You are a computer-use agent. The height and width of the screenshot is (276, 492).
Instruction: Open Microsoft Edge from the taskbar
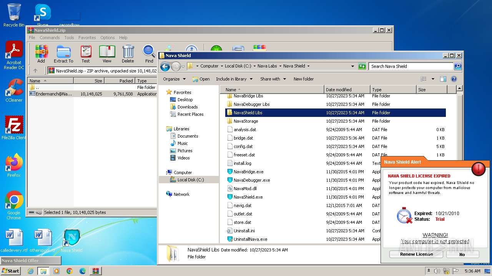pos(82,271)
